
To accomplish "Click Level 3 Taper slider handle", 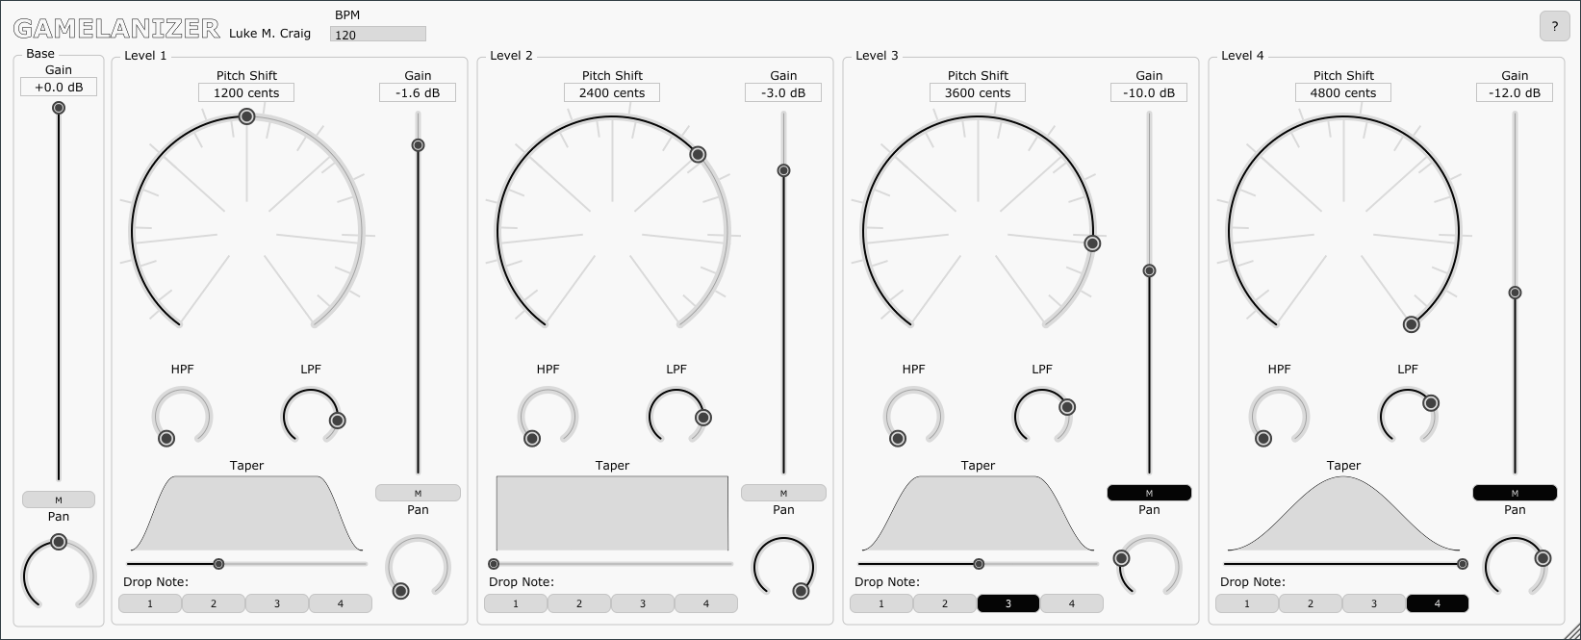I will 979,564.
